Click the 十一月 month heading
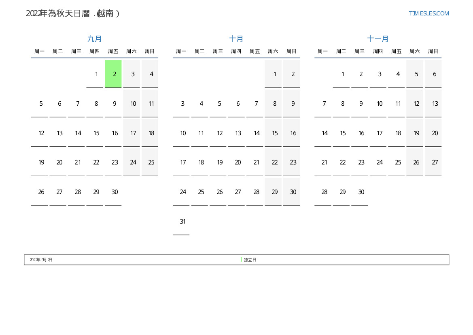This screenshot has height=335, width=473. point(378,39)
